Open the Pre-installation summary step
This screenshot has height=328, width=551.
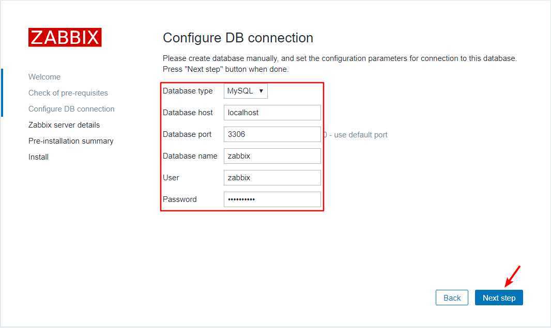tap(71, 141)
